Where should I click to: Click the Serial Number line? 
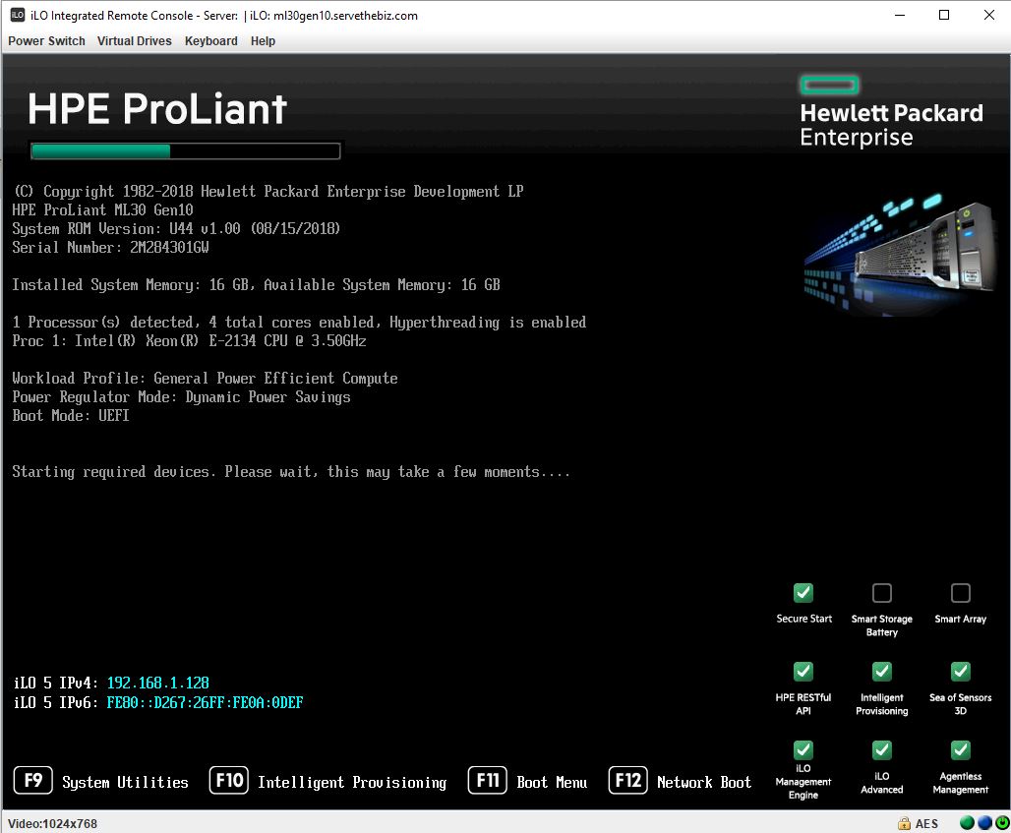[x=110, y=248]
